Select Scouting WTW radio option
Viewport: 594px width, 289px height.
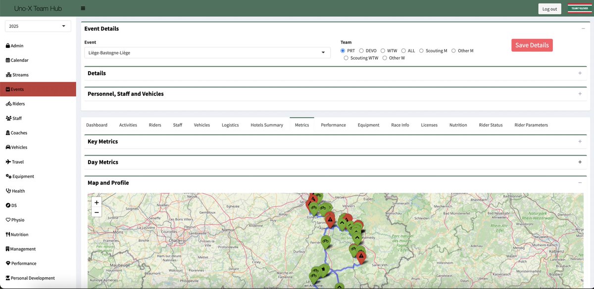coord(346,58)
